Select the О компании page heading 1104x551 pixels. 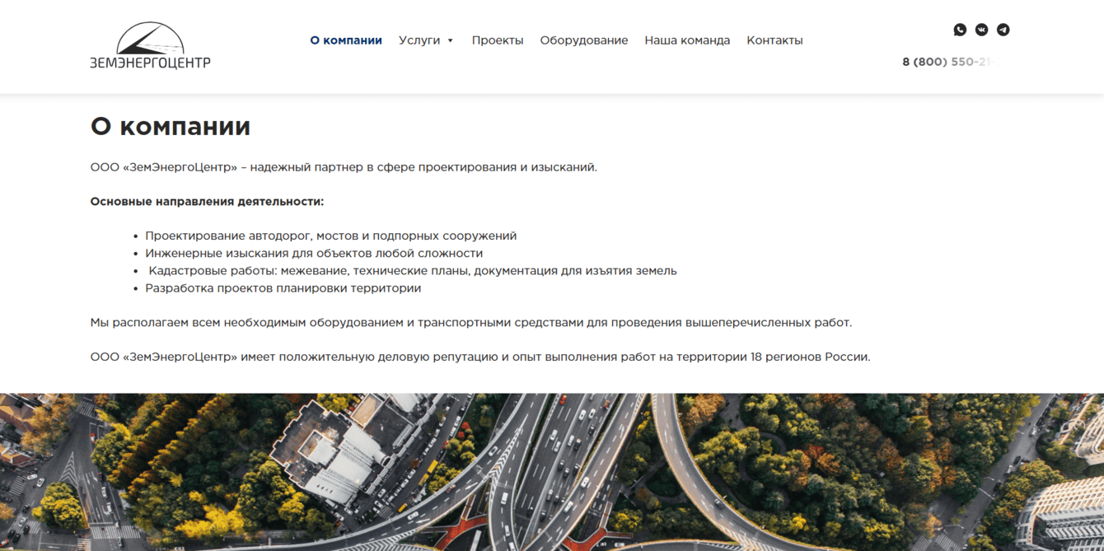(170, 126)
